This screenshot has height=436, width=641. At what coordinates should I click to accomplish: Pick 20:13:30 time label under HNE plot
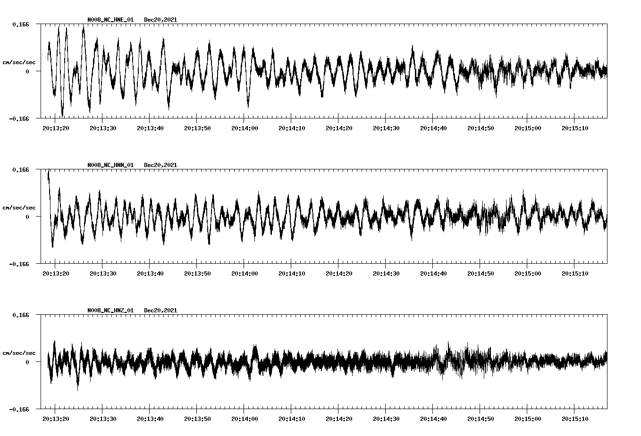(x=103, y=128)
